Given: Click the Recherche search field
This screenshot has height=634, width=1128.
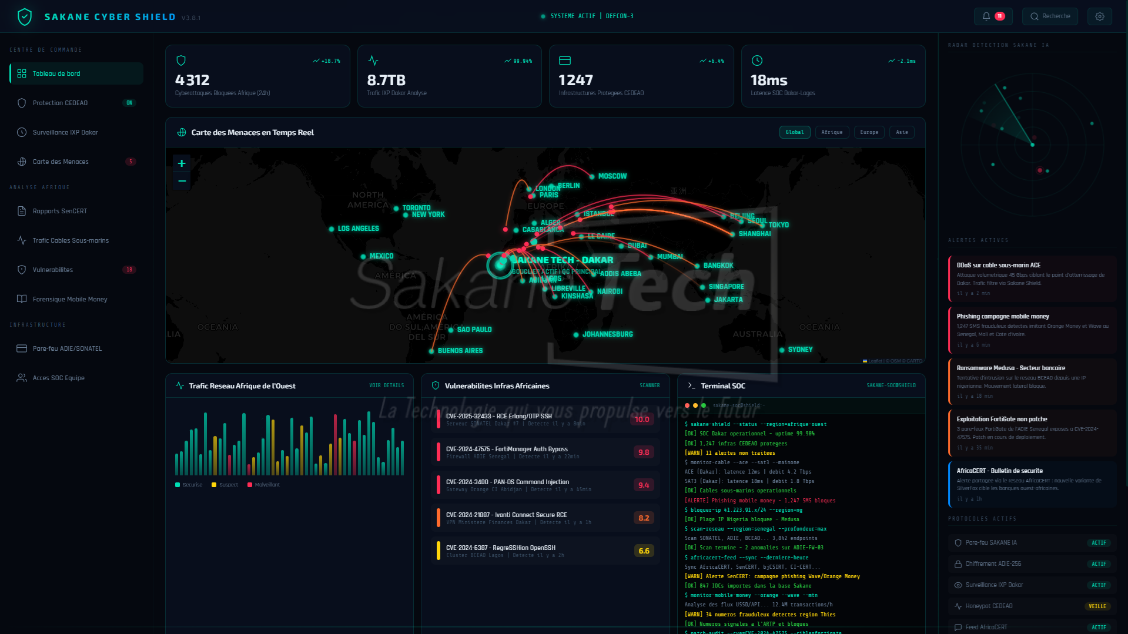Looking at the screenshot, I should click(1050, 16).
